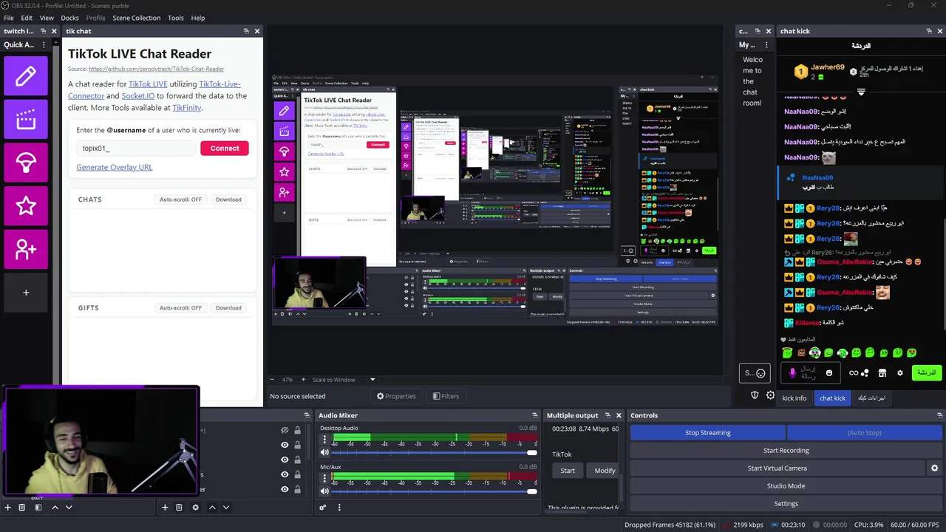The image size is (946, 532).
Task: Open scene filters icon in Scenes toolbar
Action: [x=38, y=508]
